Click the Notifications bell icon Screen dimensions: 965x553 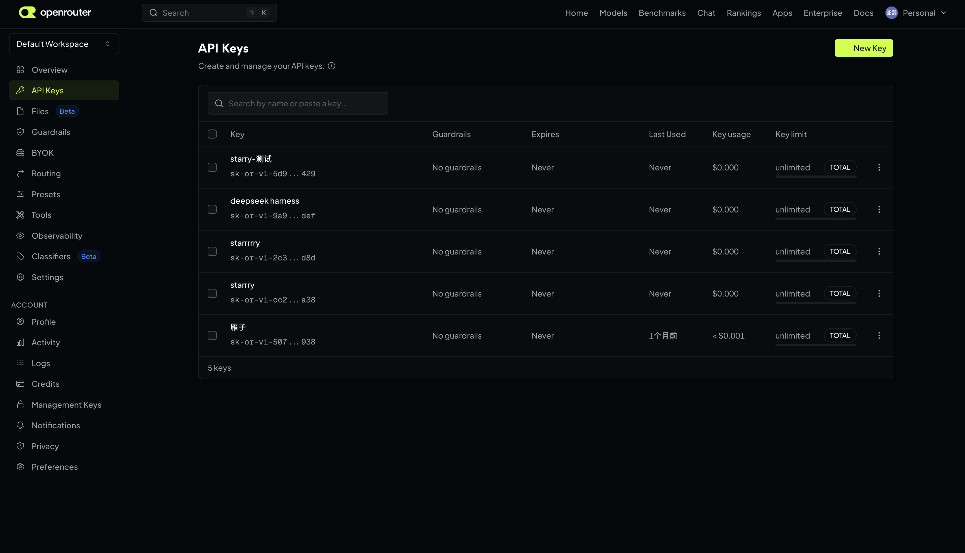point(21,425)
